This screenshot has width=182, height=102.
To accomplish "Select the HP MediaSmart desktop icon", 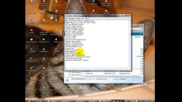I will 32,69.
